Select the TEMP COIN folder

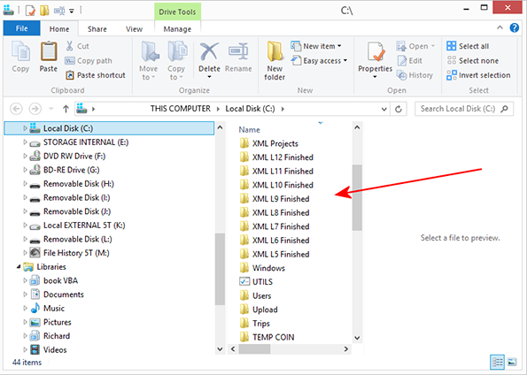tap(267, 337)
